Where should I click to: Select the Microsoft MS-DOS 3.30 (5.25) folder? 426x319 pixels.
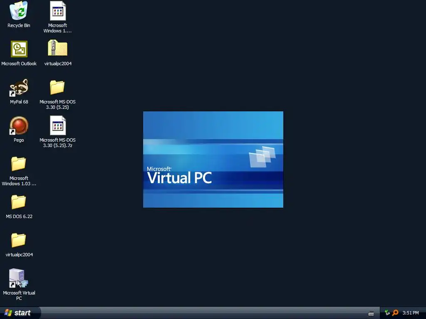click(57, 87)
